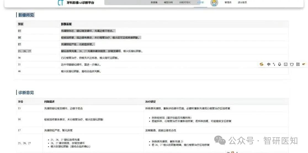The height and width of the screenshot is (153, 308).
Task: Select the AI诊断 navigation tab
Action: 200,2
